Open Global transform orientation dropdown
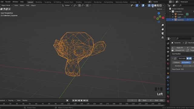Image resolution: width=194 pixels, height=109 pixels. tap(67, 5)
